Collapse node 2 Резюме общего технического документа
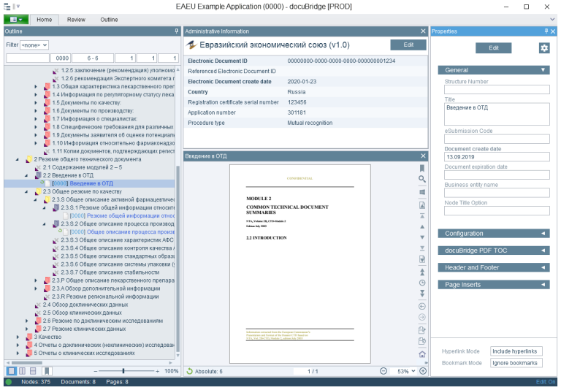Screen dimensions: 561x390 [18, 159]
